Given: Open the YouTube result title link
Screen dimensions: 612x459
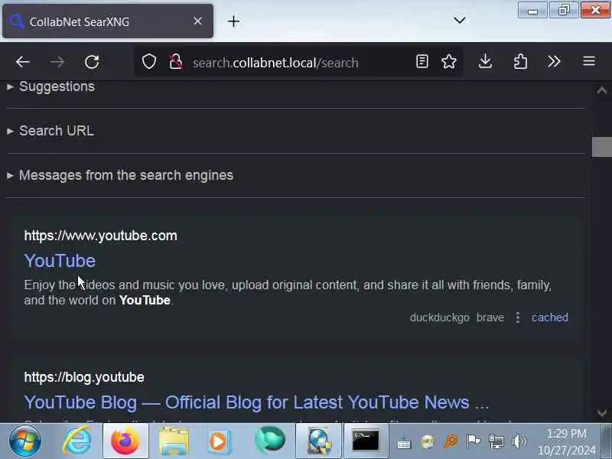Looking at the screenshot, I should pos(60,261).
